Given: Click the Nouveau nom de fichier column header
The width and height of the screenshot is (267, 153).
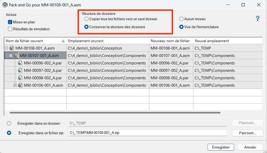Looking at the screenshot, I should pos(171,41).
